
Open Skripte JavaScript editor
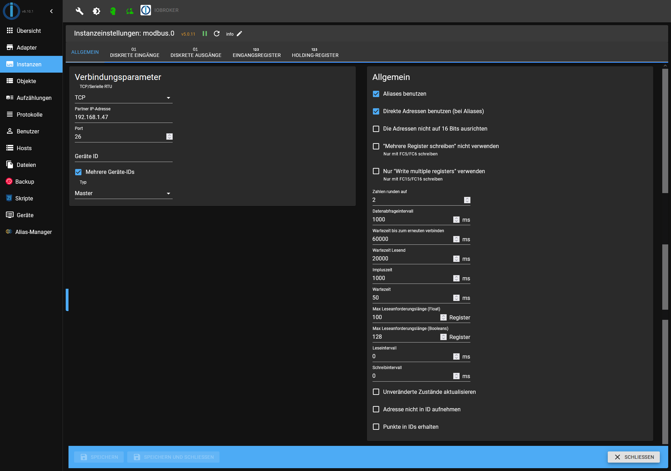click(x=31, y=198)
